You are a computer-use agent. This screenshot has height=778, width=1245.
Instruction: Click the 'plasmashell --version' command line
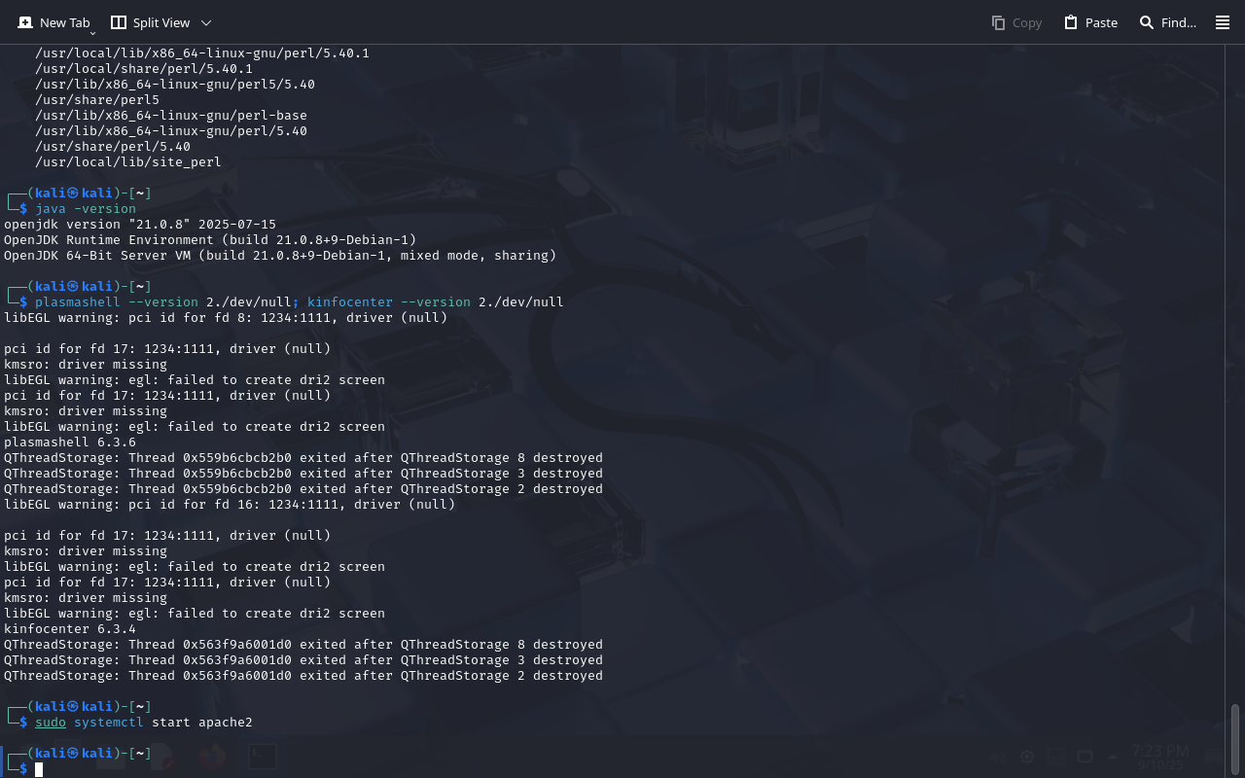point(300,302)
